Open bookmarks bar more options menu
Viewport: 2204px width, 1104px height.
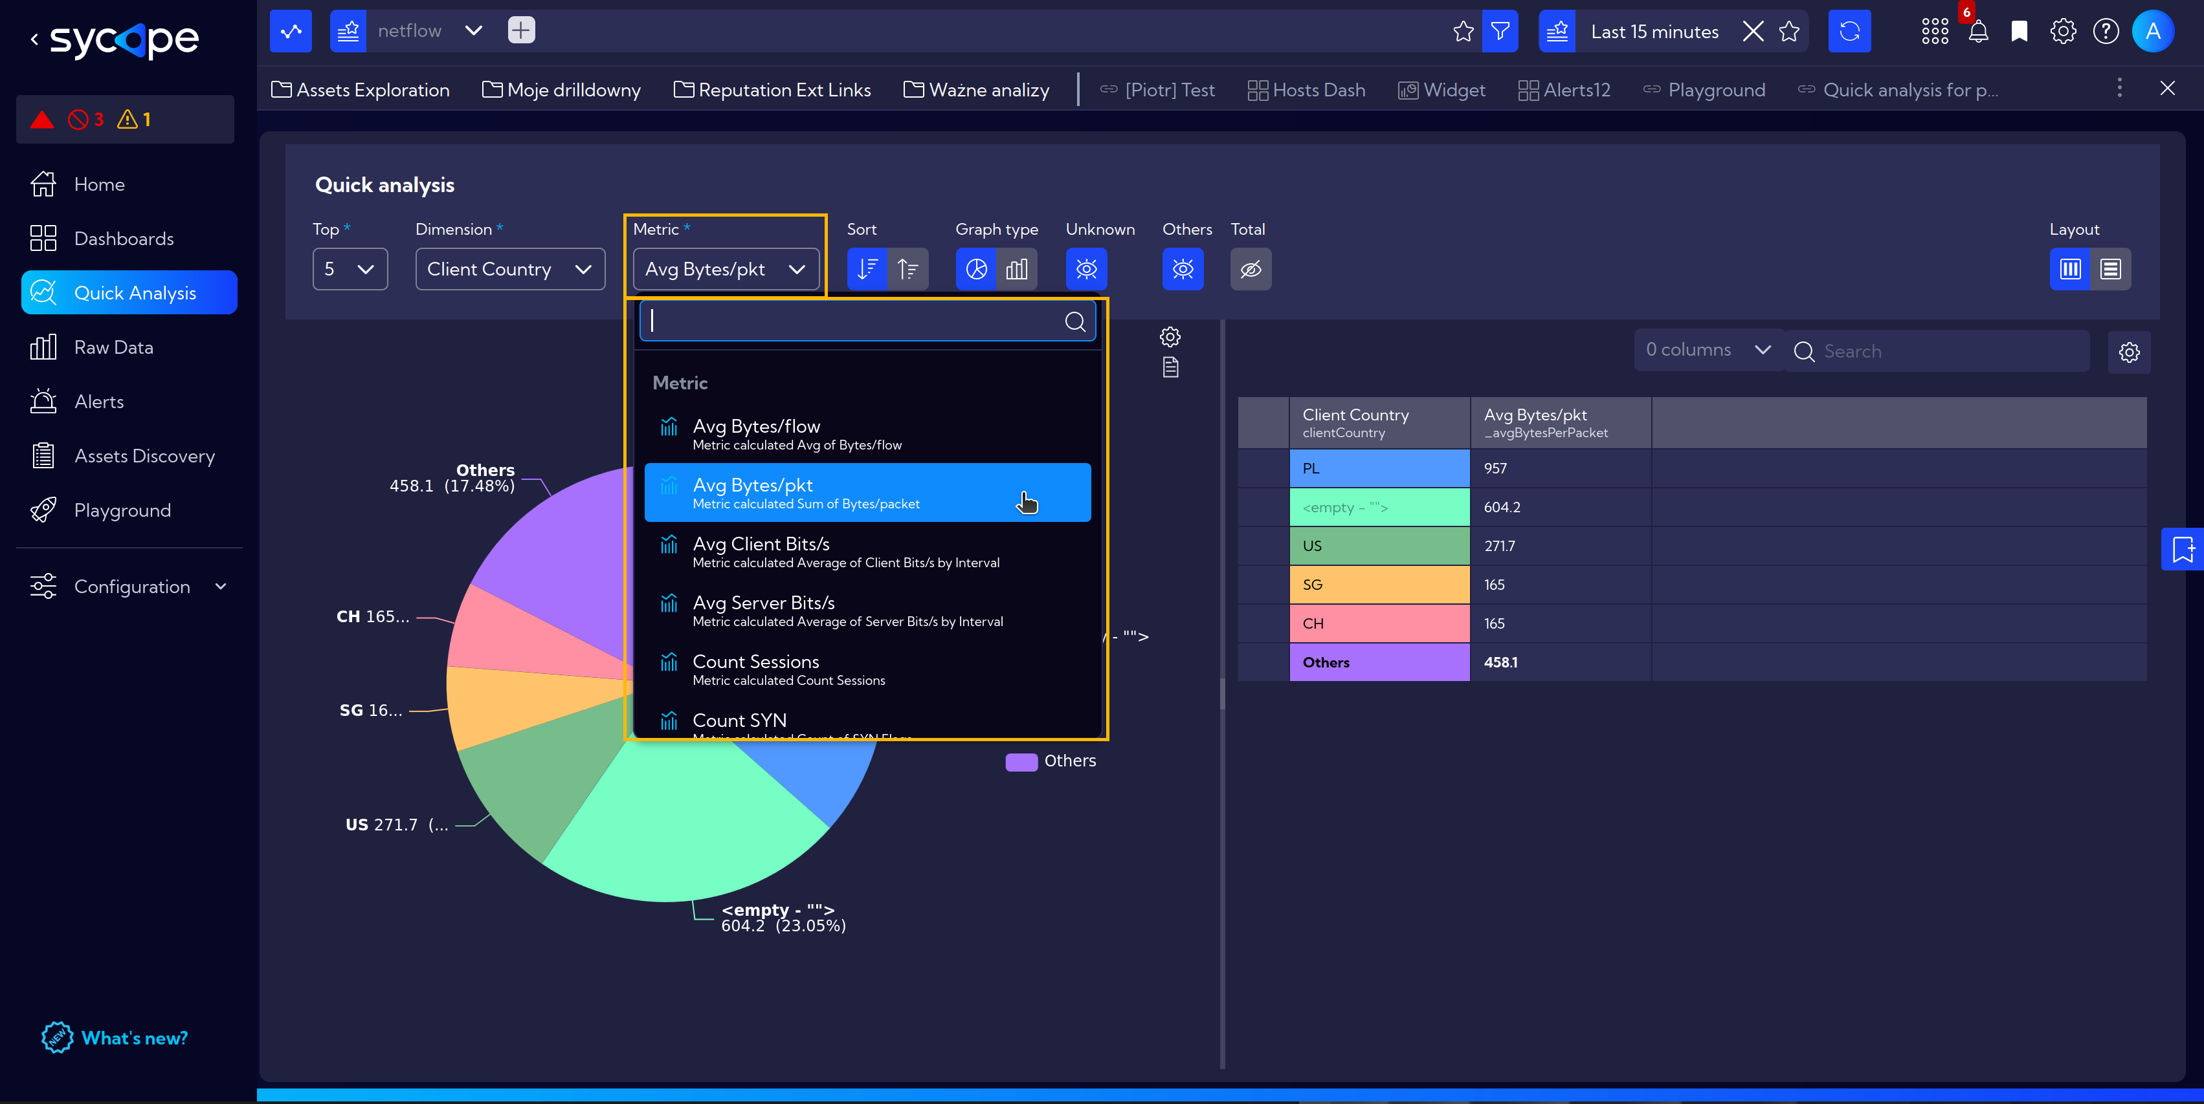(x=2119, y=88)
